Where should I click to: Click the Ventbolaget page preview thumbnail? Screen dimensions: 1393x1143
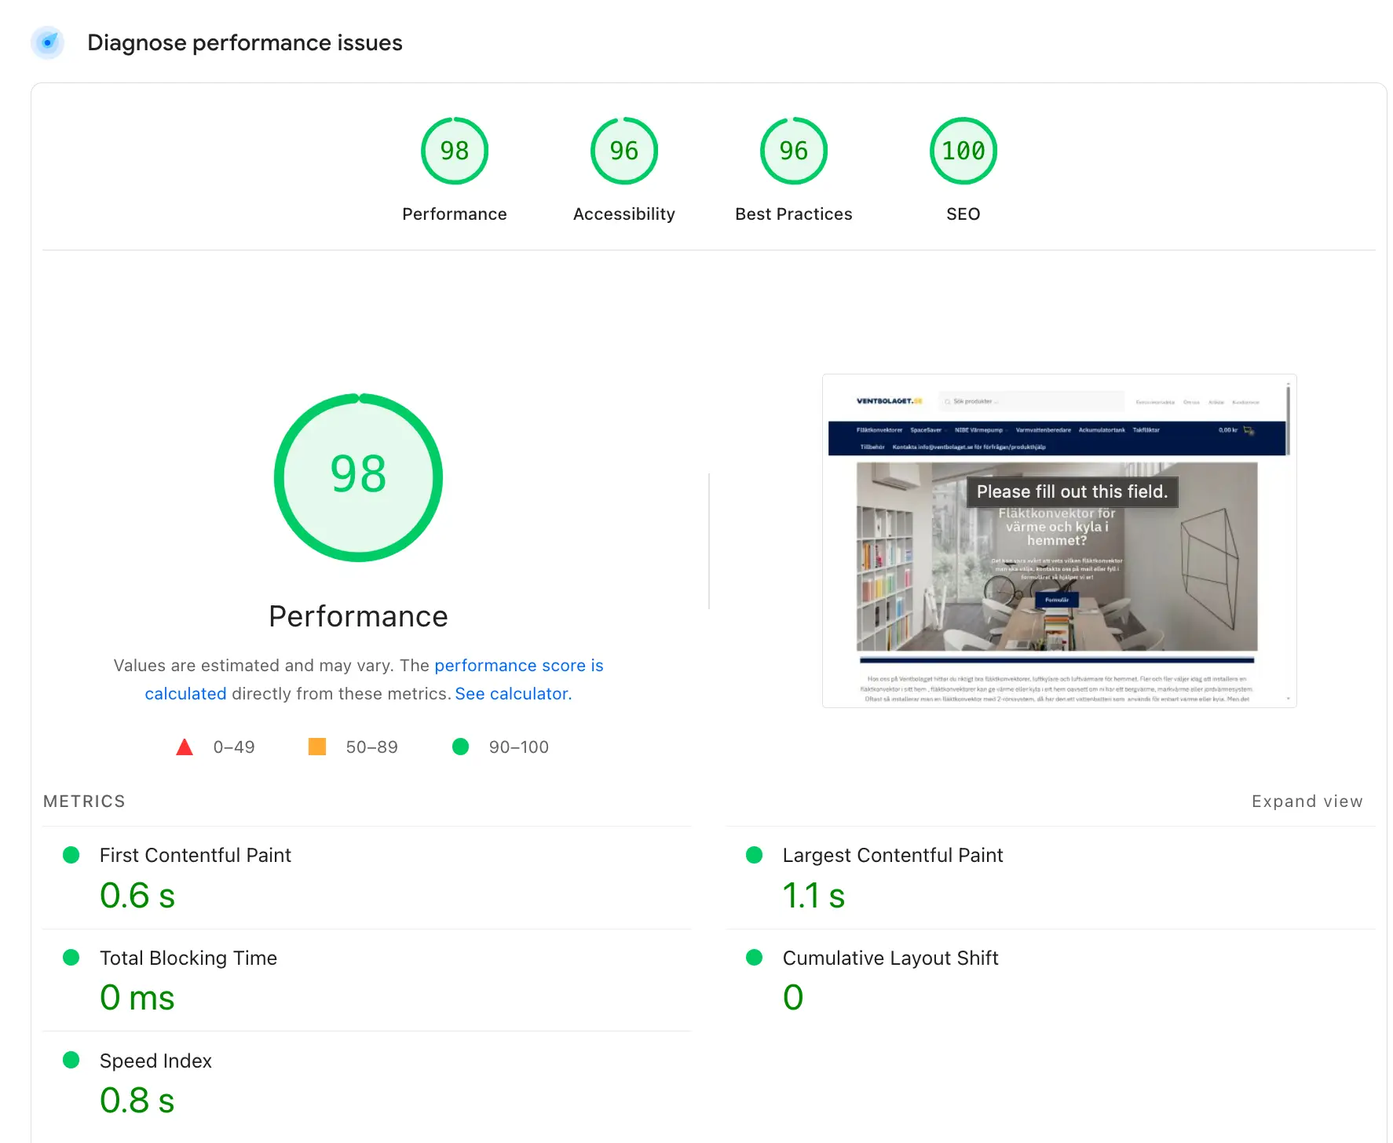coord(1058,542)
